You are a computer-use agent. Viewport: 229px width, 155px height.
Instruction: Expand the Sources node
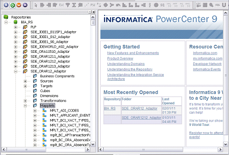(x=25, y=81)
